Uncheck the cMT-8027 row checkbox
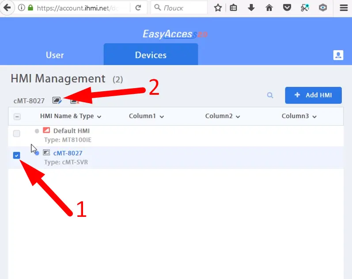This screenshot has height=279, width=352. click(x=17, y=155)
